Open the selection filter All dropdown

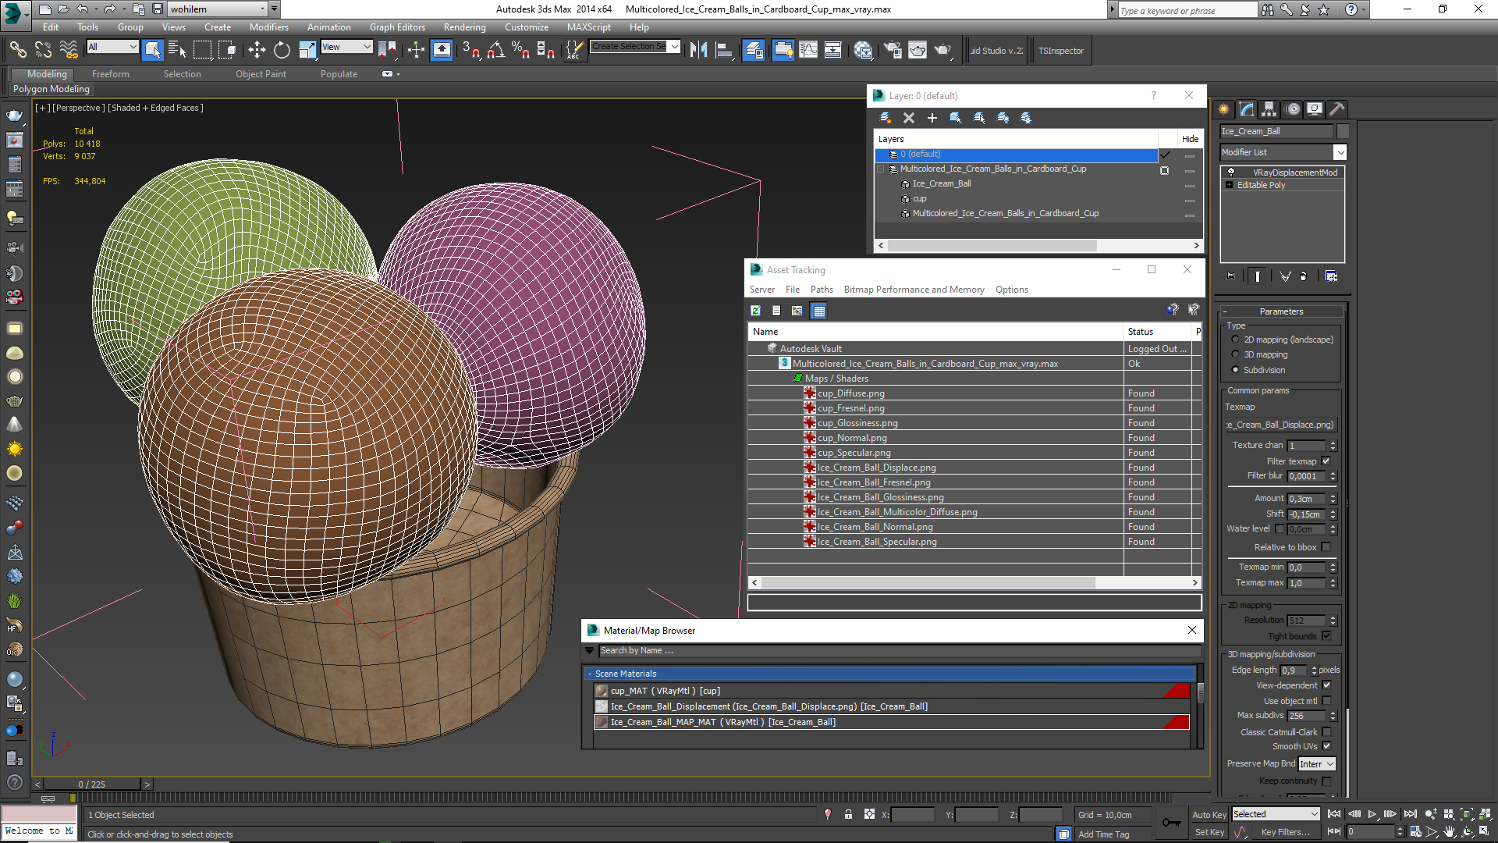pos(112,47)
